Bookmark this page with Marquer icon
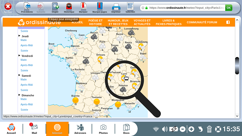 83,6
